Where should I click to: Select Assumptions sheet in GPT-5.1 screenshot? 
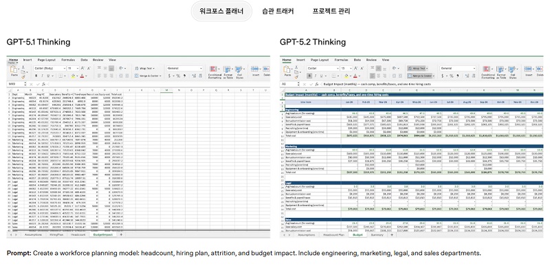coord(33,234)
